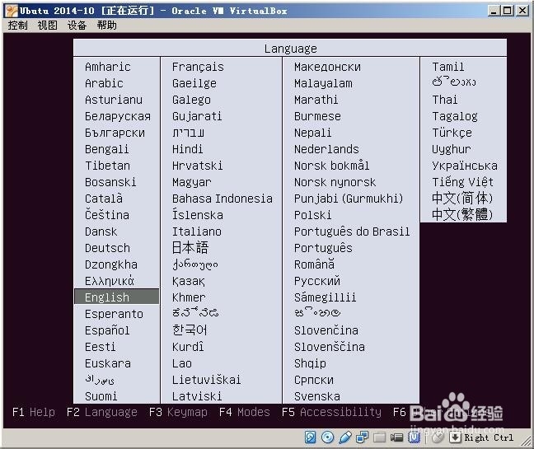Select Svenska language
Image resolution: width=534 pixels, height=449 pixels.
coord(317,396)
